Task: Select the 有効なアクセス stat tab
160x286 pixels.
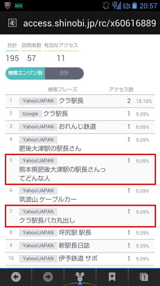Action: [61, 45]
